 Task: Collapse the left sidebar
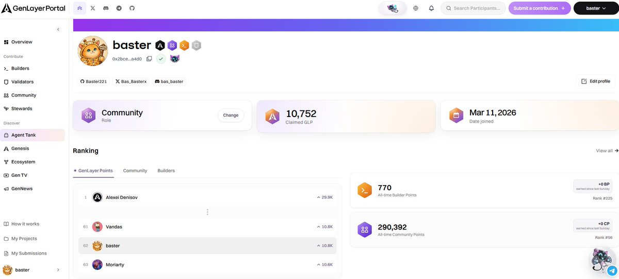pyautogui.click(x=58, y=29)
